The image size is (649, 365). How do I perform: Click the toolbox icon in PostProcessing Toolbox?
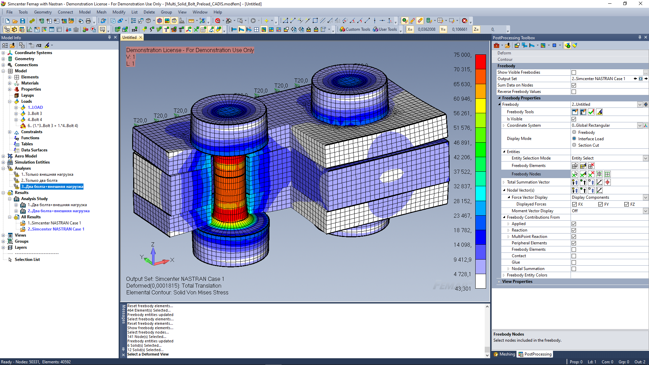(x=496, y=45)
